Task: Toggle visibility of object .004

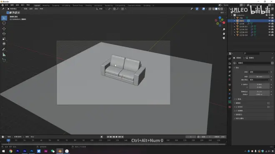Action: coord(270,35)
